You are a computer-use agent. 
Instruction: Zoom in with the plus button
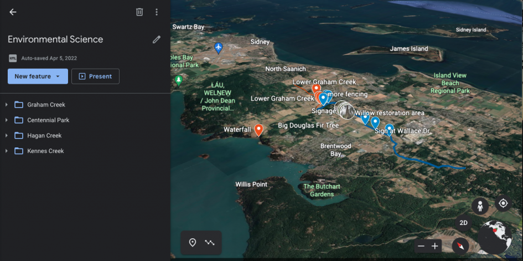[x=435, y=246]
